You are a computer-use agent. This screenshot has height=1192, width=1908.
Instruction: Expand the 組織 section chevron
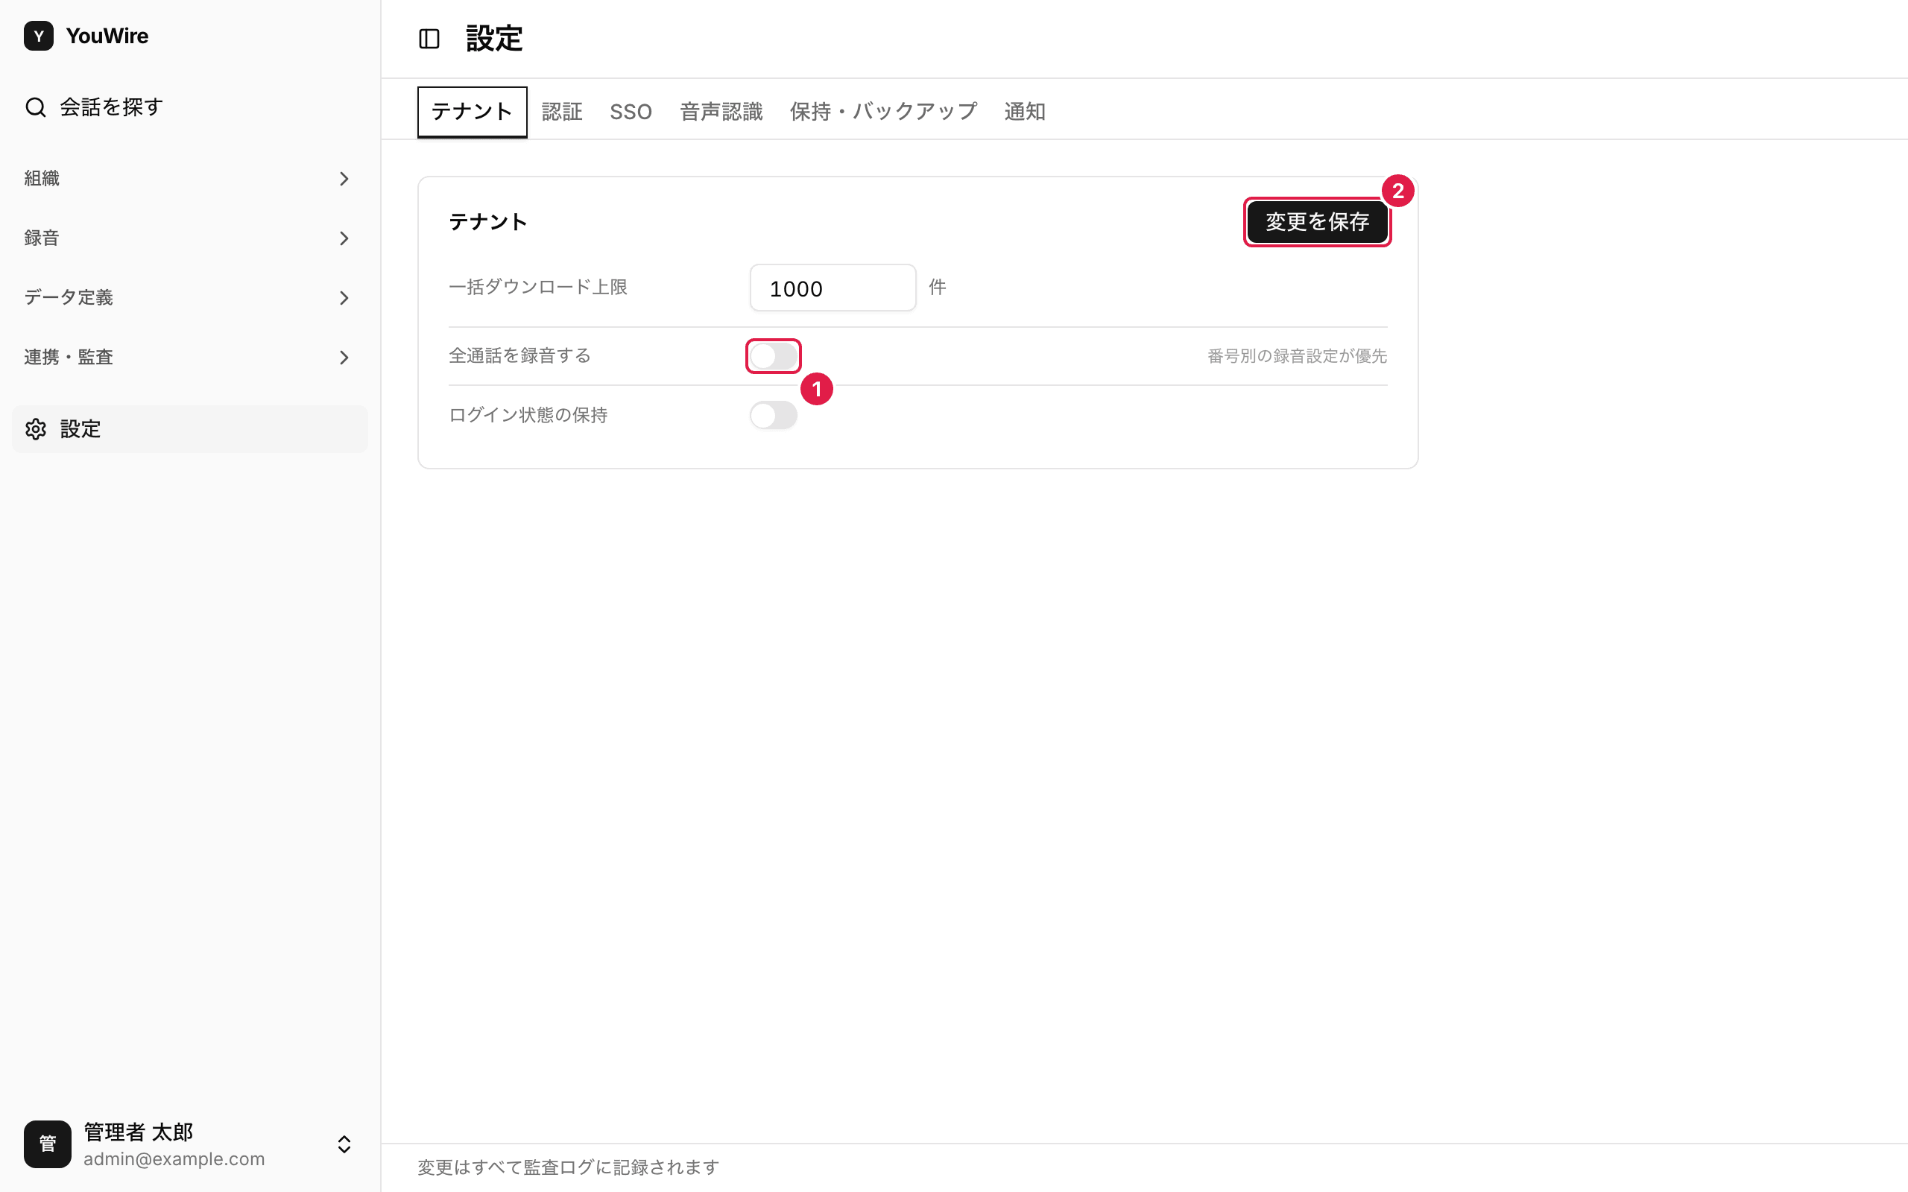[x=344, y=179]
